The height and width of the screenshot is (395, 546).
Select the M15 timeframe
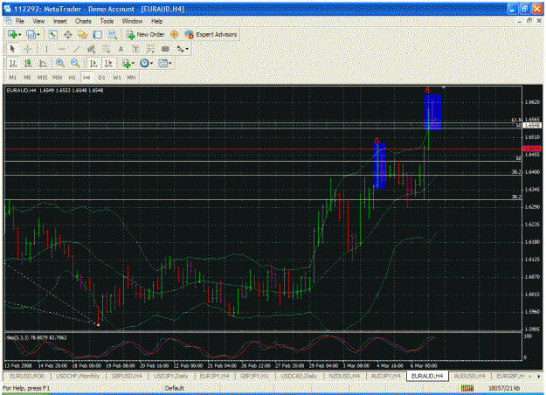(x=42, y=77)
